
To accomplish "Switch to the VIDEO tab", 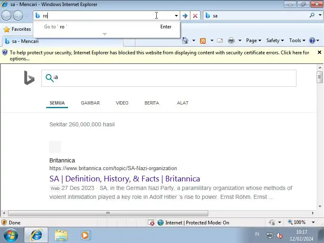I will coord(122,103).
